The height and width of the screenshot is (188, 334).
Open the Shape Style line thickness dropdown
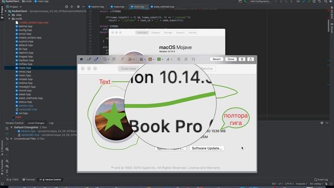[x=142, y=59]
